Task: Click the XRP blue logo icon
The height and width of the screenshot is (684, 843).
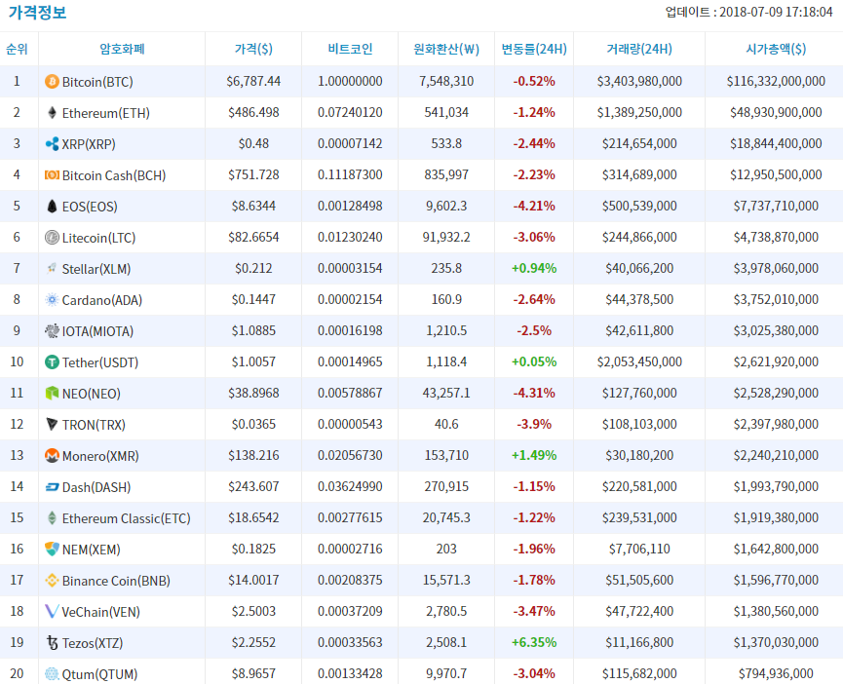Action: point(52,144)
